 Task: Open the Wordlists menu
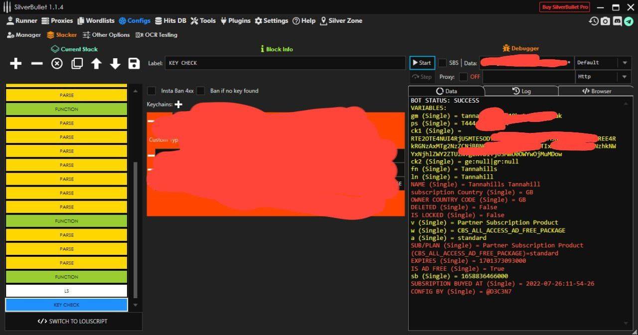click(x=96, y=21)
